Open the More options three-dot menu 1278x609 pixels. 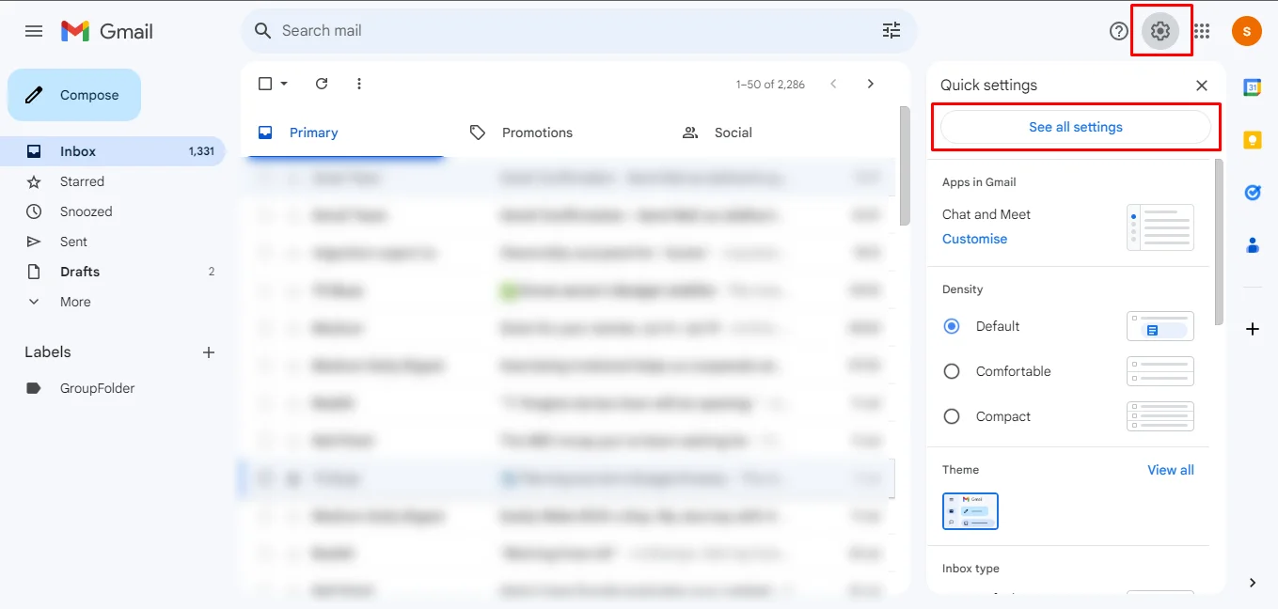[x=359, y=84]
